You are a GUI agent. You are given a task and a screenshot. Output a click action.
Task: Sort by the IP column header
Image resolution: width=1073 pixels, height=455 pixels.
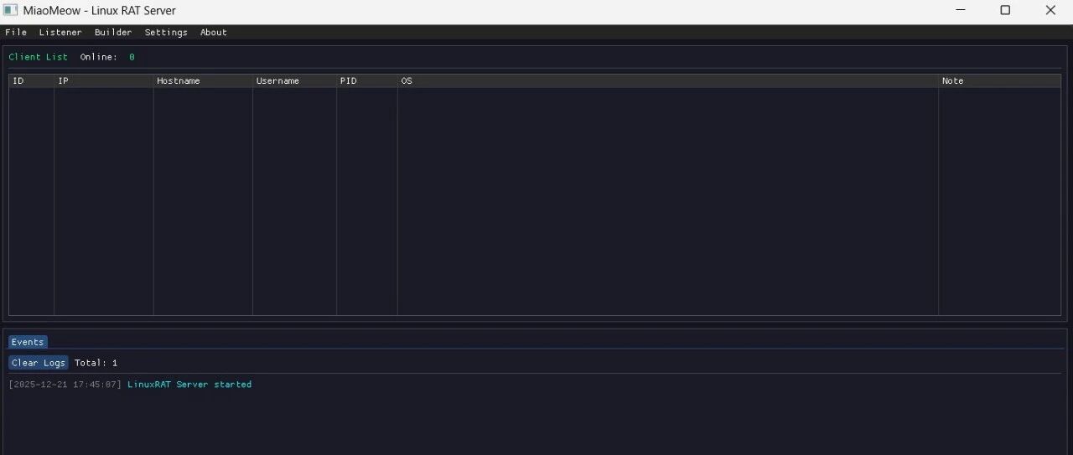(x=104, y=81)
